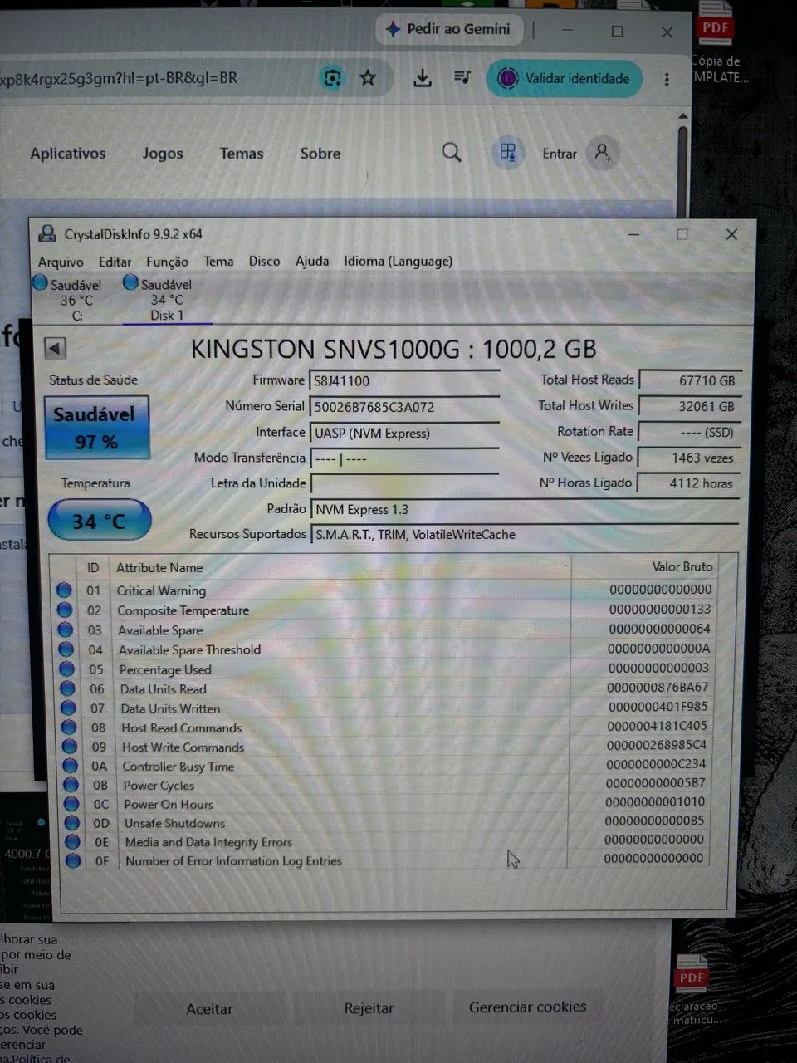The width and height of the screenshot is (797, 1063).
Task: Click the status dot for Unsafe Shutdowns
Action: tap(72, 823)
